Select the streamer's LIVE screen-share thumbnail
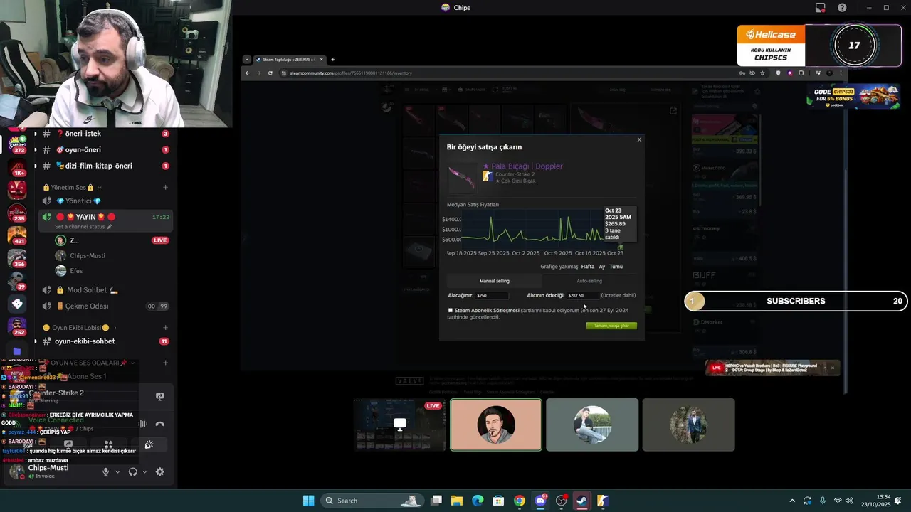The height and width of the screenshot is (512, 911). [400, 425]
